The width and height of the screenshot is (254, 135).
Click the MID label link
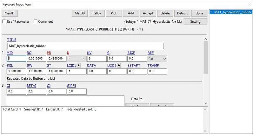[10, 53]
